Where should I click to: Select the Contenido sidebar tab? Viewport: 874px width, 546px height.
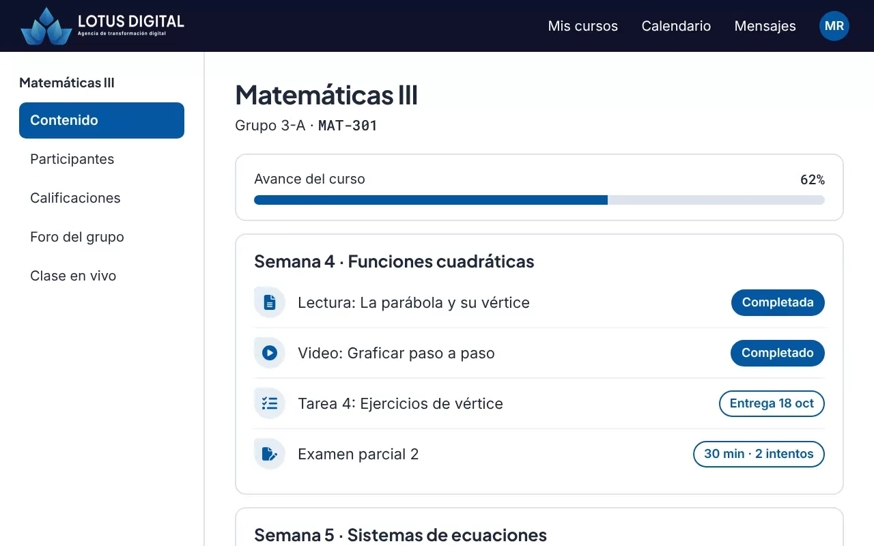[102, 120]
